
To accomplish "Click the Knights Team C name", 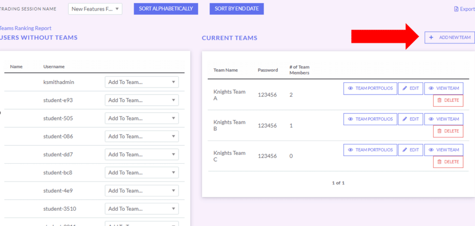I will 229,156.
